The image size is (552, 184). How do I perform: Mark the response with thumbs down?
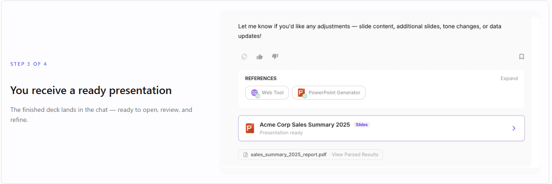(x=275, y=57)
